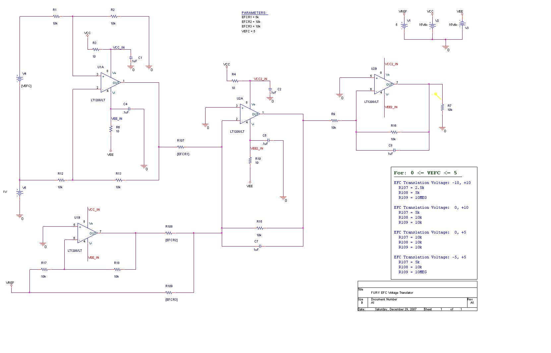
Task: Click the {EFCR3} value label
Action: click(x=171, y=300)
